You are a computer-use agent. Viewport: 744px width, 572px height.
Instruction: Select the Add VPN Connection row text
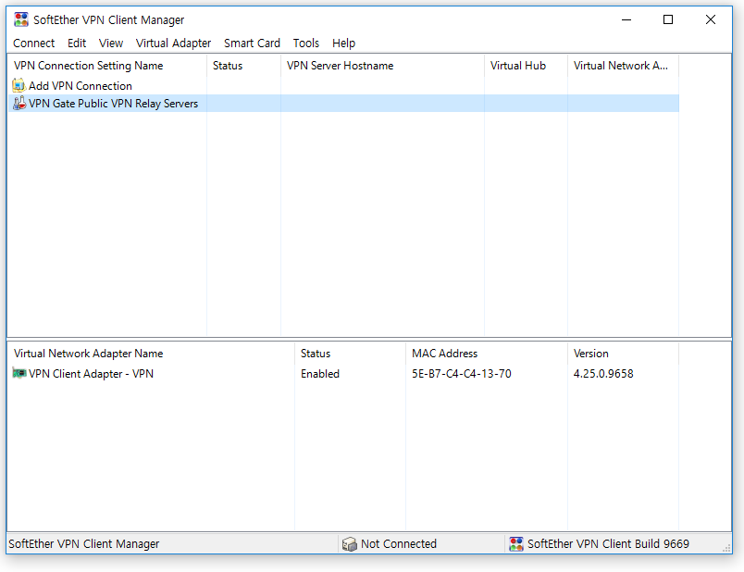coord(81,86)
